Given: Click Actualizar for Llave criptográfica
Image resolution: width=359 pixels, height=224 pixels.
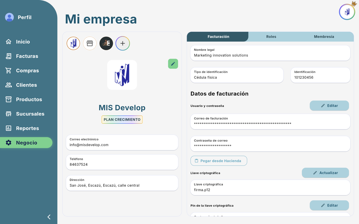Looking at the screenshot, I should click(x=325, y=173).
